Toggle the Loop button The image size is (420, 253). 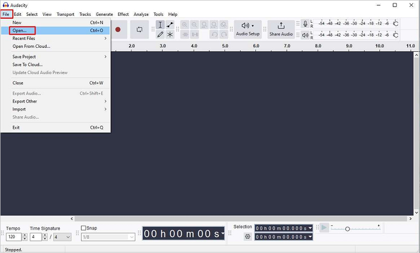(x=139, y=29)
